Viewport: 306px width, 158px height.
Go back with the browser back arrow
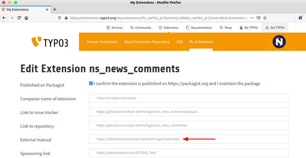(4, 18)
